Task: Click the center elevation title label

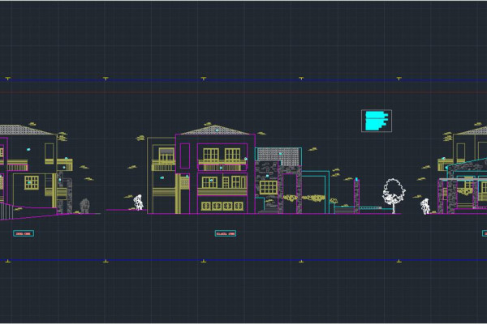Action: click(x=225, y=233)
